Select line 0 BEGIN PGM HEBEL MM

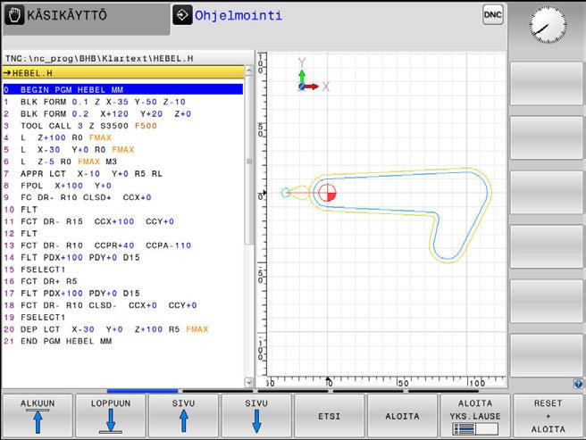coord(123,89)
